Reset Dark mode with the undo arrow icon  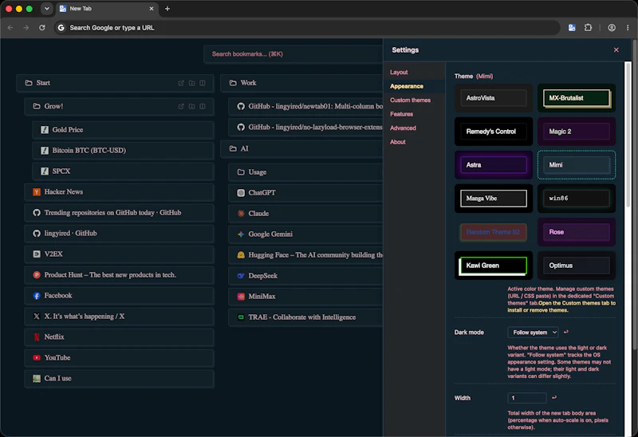[566, 332]
